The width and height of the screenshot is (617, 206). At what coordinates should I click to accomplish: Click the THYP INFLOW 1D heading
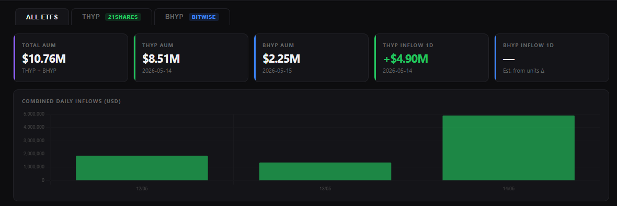click(x=408, y=45)
